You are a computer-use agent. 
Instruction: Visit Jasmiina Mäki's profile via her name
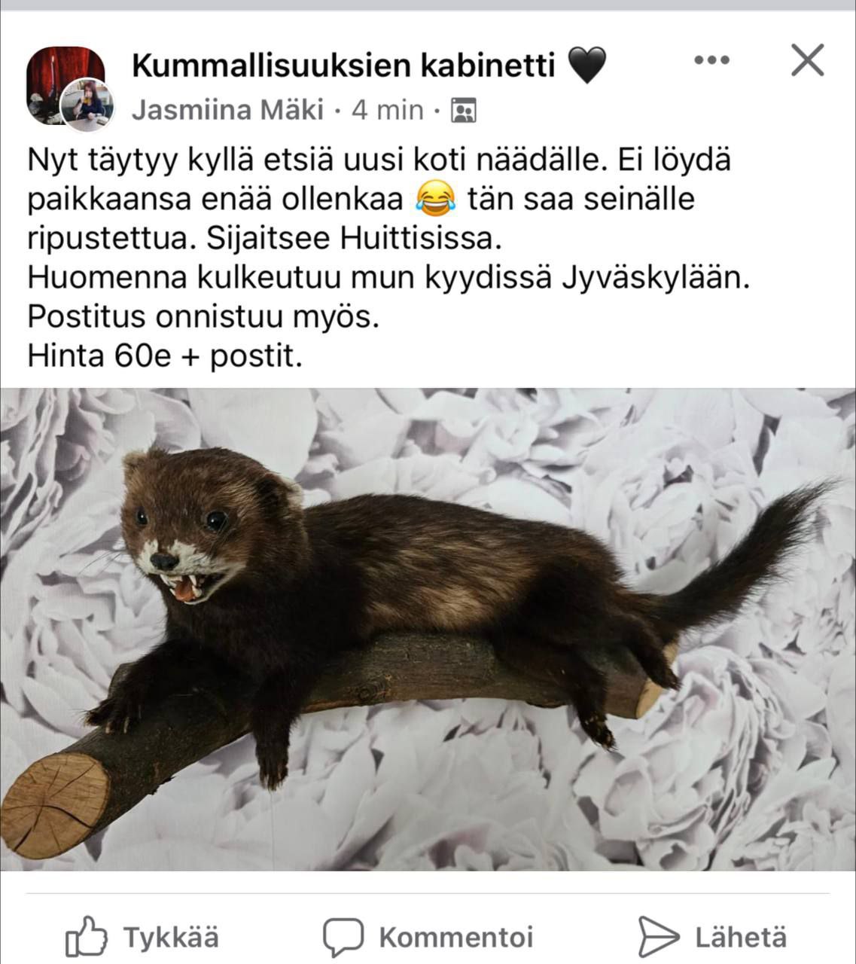(x=227, y=111)
